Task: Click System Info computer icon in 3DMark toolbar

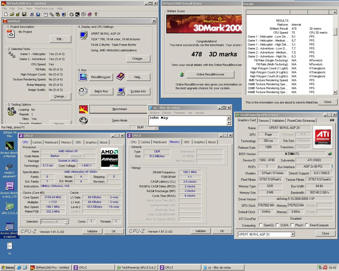Action: pos(32,14)
